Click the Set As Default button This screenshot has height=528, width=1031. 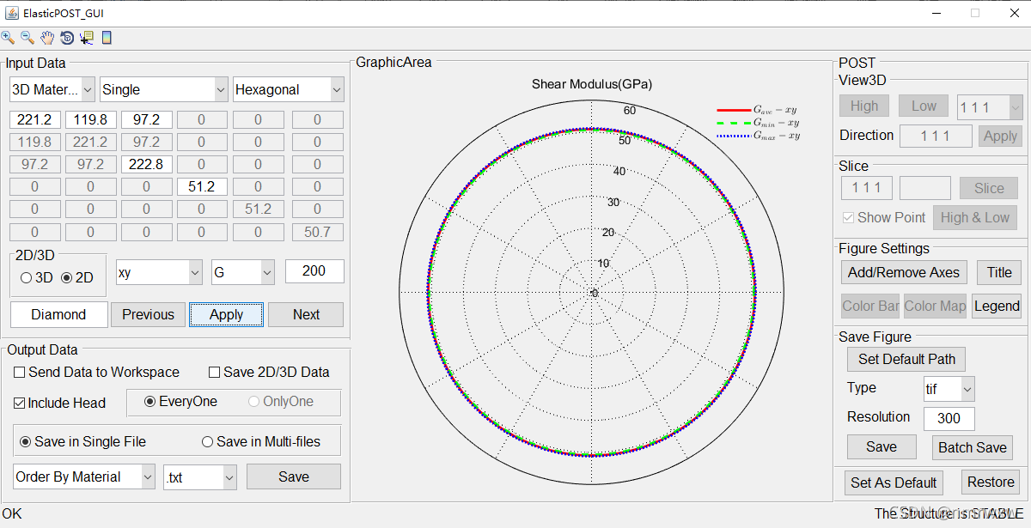(894, 482)
